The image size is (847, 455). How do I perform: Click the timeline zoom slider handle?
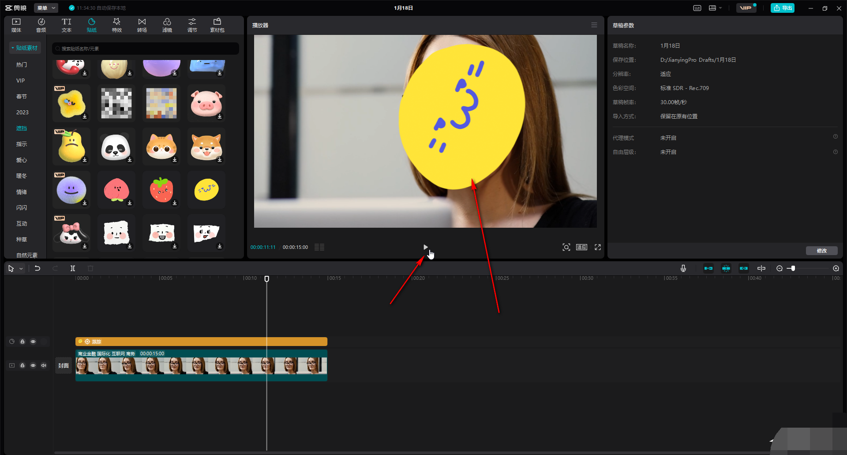pyautogui.click(x=793, y=268)
